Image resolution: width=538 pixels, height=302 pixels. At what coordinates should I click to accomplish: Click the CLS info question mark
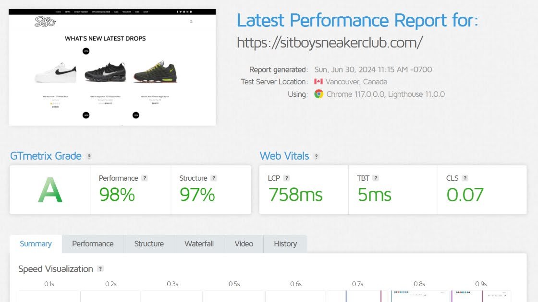coord(465,178)
